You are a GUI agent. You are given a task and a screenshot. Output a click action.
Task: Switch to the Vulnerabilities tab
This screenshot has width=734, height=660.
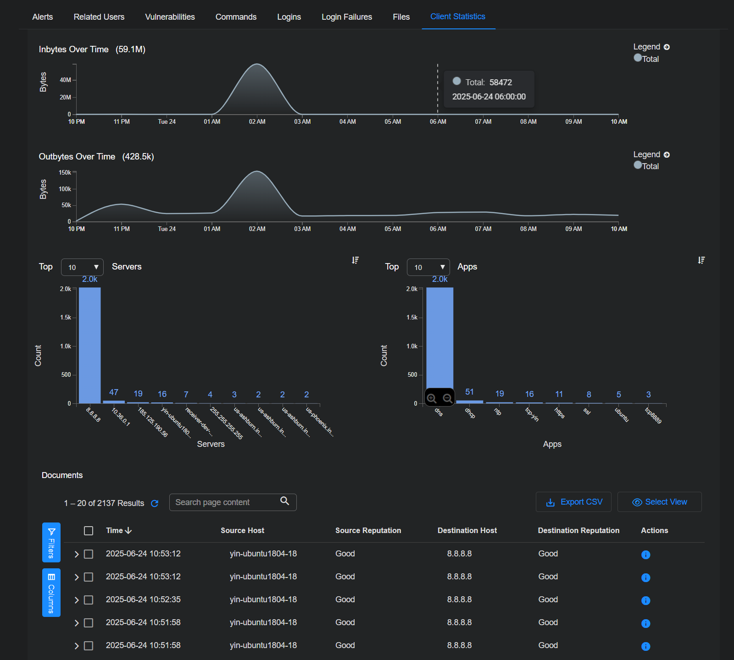click(170, 17)
